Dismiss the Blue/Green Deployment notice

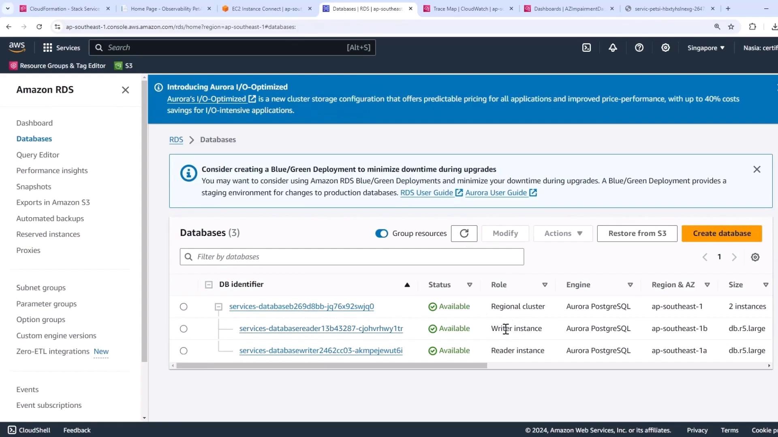tap(757, 169)
